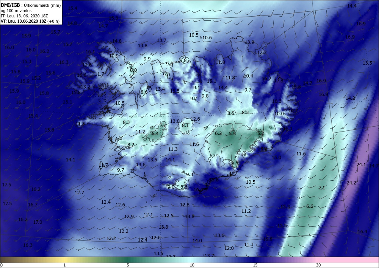Click the 8.0 value in the Westfjords area
The width and height of the screenshot is (379, 268).
click(133, 70)
